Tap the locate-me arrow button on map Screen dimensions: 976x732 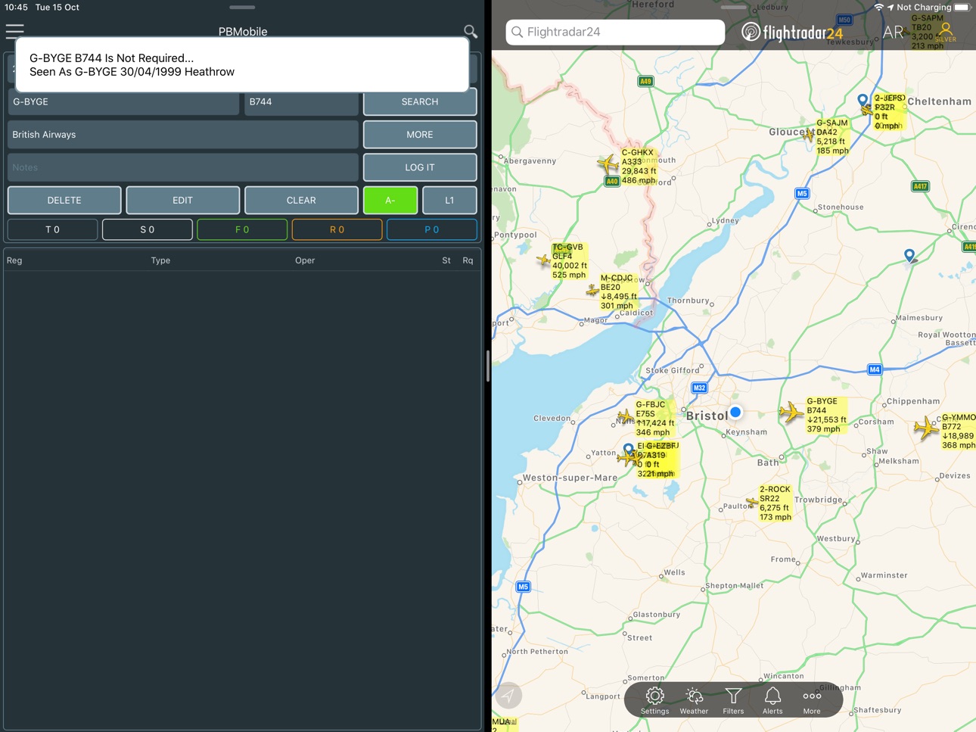[508, 696]
